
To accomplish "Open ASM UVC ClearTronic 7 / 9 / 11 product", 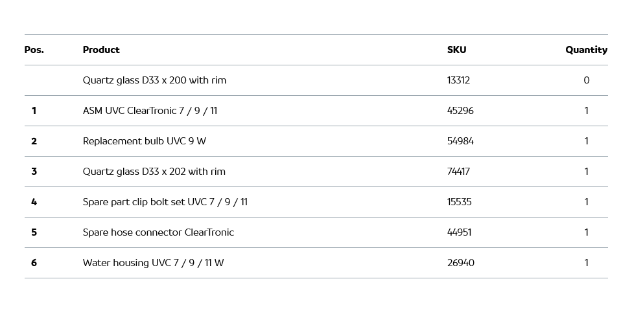I will 150,111.
